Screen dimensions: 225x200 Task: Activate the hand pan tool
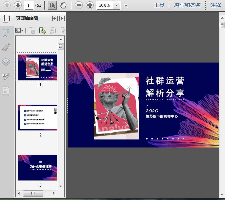[x=63, y=5]
